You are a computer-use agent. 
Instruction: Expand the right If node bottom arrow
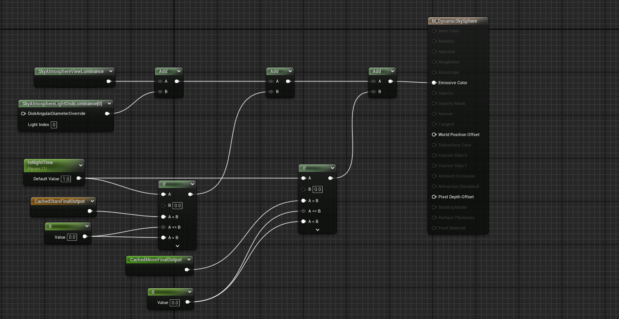coord(318,230)
